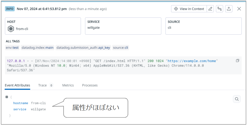Screen dimensions: 247x125
Task: Click the hostname attribute key
Action: tap(21, 103)
